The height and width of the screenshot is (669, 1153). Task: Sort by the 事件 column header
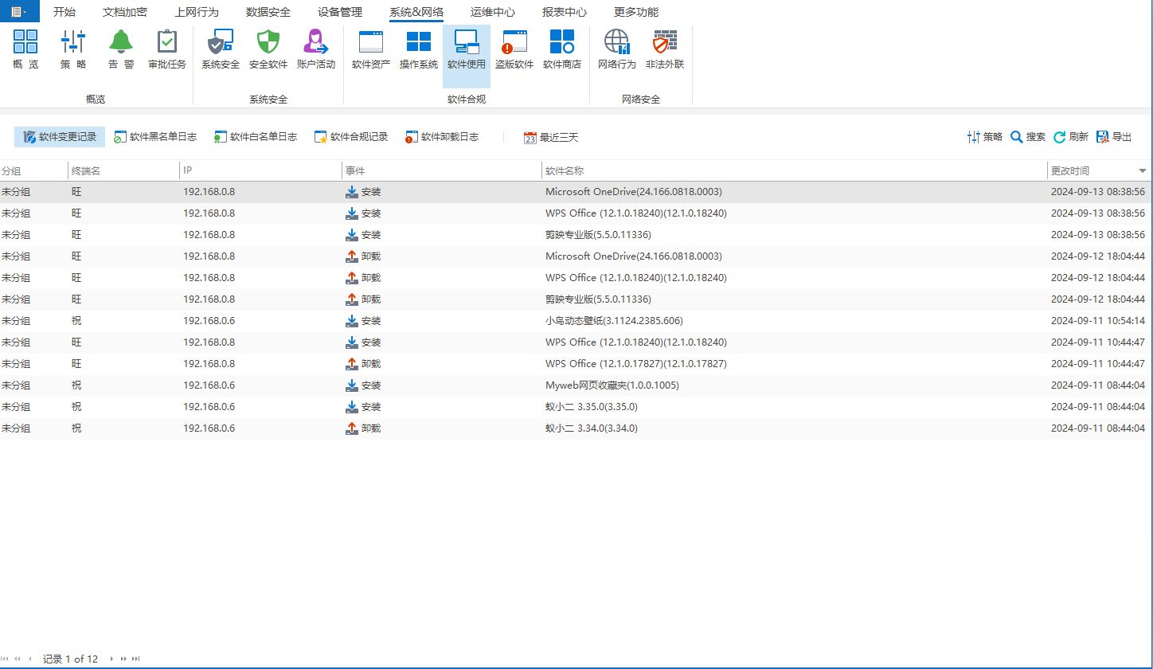pos(442,170)
